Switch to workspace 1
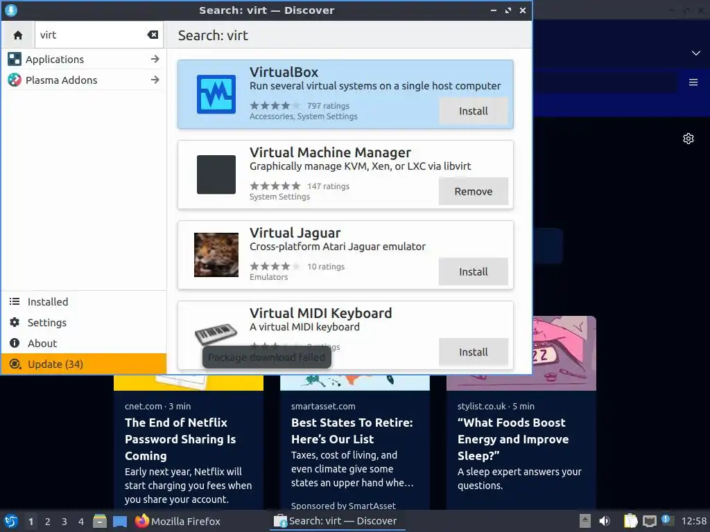 [31, 522]
